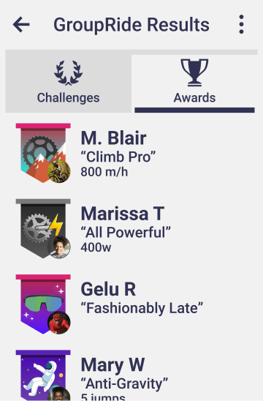Switch to the Challenges tab
Screen dimensions: 263x401
tap(68, 81)
